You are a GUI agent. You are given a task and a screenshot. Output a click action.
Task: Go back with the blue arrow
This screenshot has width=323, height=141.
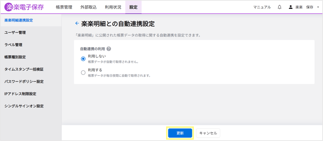tap(77, 23)
